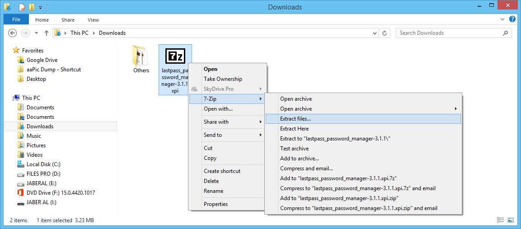The image size is (521, 229).
Task: Click the Forward navigation arrow
Action: [x=25, y=33]
